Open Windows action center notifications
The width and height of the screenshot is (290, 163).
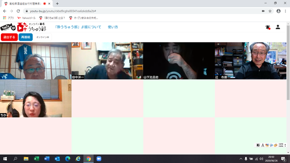283,159
